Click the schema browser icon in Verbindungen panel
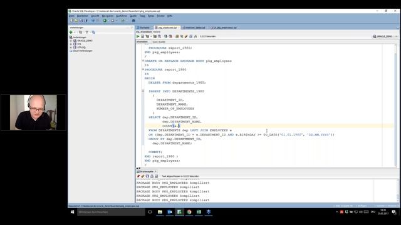 (93, 32)
